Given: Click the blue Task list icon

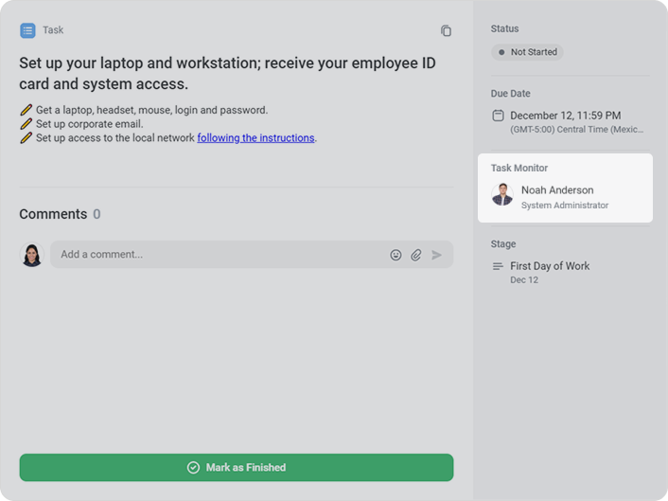Looking at the screenshot, I should click(x=27, y=30).
